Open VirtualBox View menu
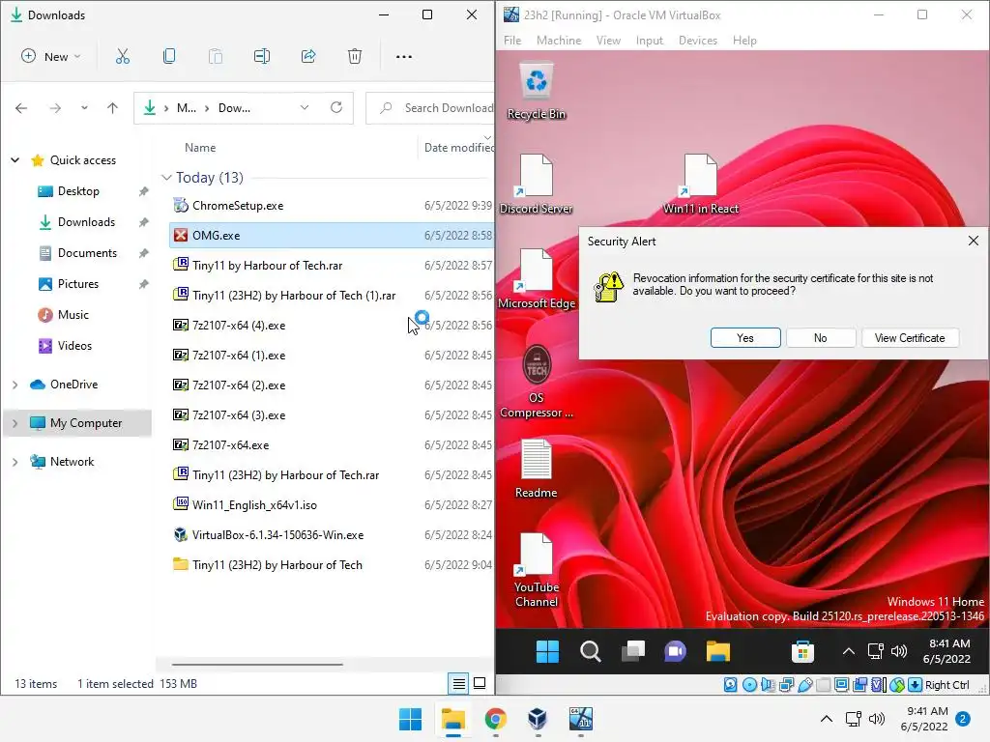This screenshot has width=990, height=742. tap(608, 41)
